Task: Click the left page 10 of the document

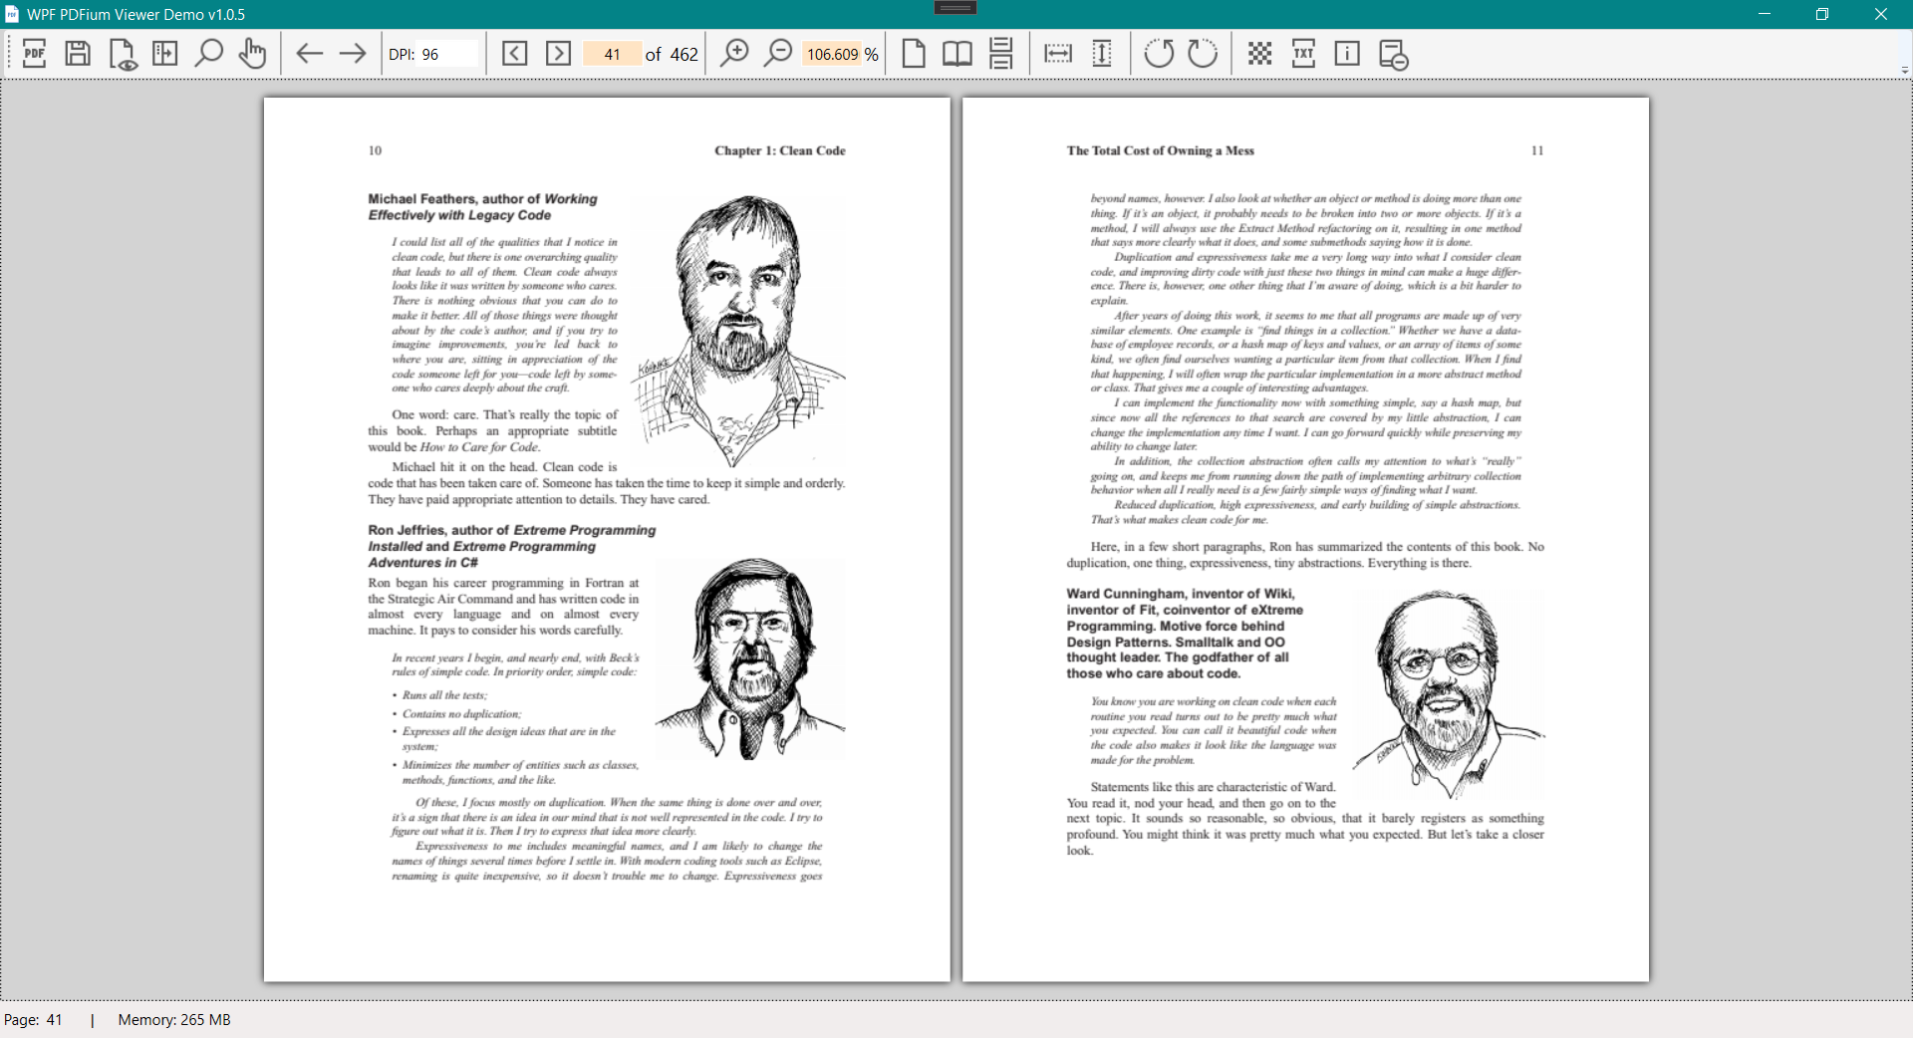Action: pos(607,539)
